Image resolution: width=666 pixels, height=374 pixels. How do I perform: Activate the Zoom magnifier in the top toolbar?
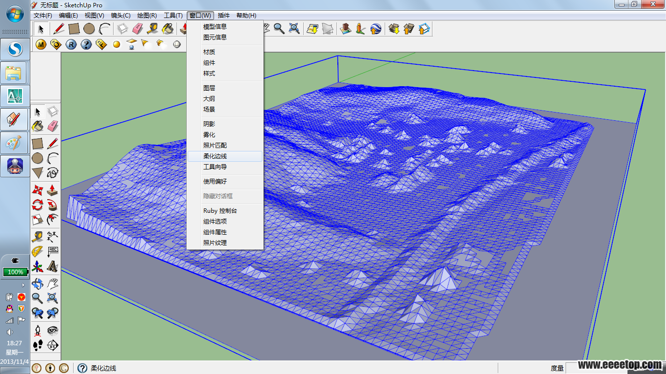click(279, 29)
